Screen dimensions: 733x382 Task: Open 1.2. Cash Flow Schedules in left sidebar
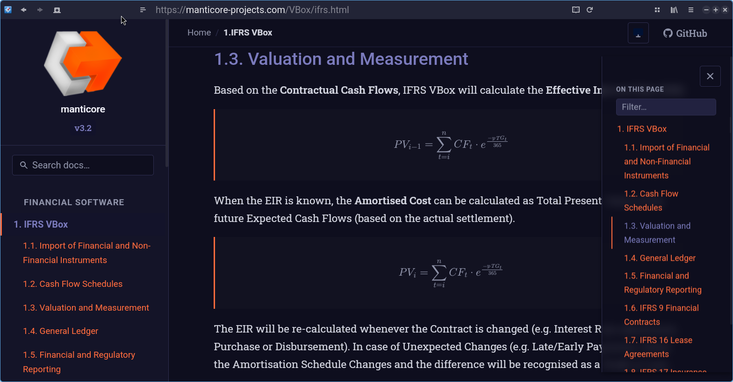[x=73, y=284]
